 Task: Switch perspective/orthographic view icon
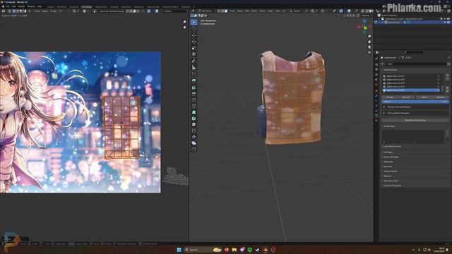(369, 52)
